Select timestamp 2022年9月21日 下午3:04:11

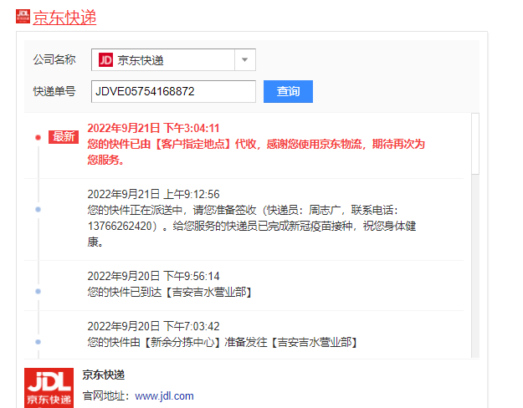pos(153,128)
